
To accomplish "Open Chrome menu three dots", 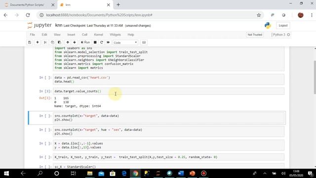I will tap(312, 15).
